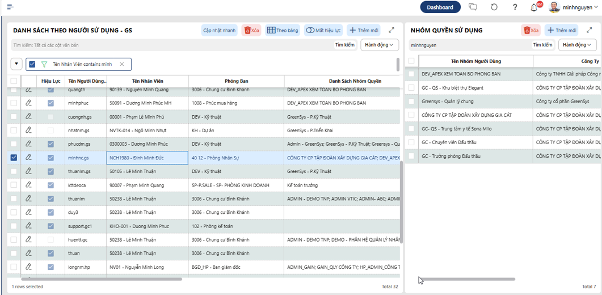602x295 pixels.
Task: Remove the Tên Nhân Viên filter
Action: 122,64
